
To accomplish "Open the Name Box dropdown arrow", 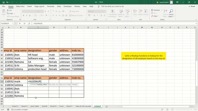I will click(12, 23).
